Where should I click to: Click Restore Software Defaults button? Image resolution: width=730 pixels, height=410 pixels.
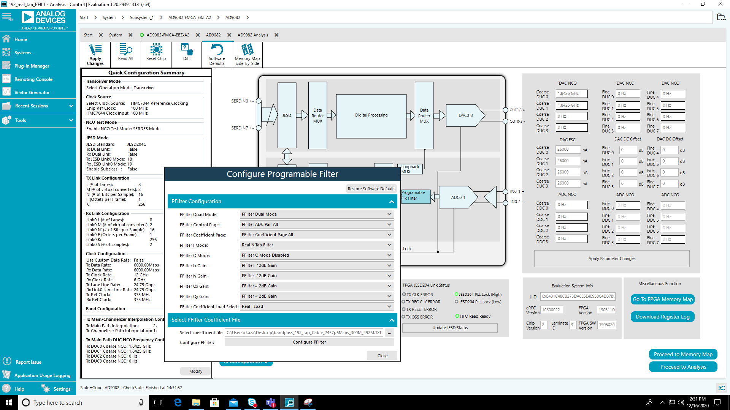point(371,189)
